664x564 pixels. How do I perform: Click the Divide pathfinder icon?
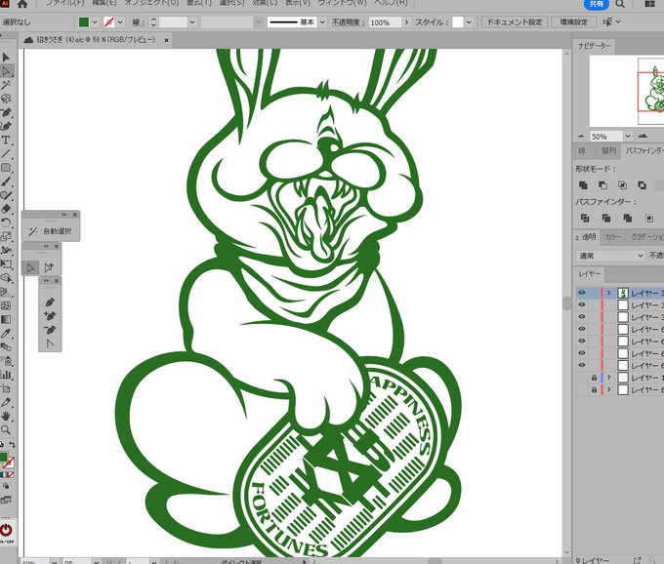point(585,218)
